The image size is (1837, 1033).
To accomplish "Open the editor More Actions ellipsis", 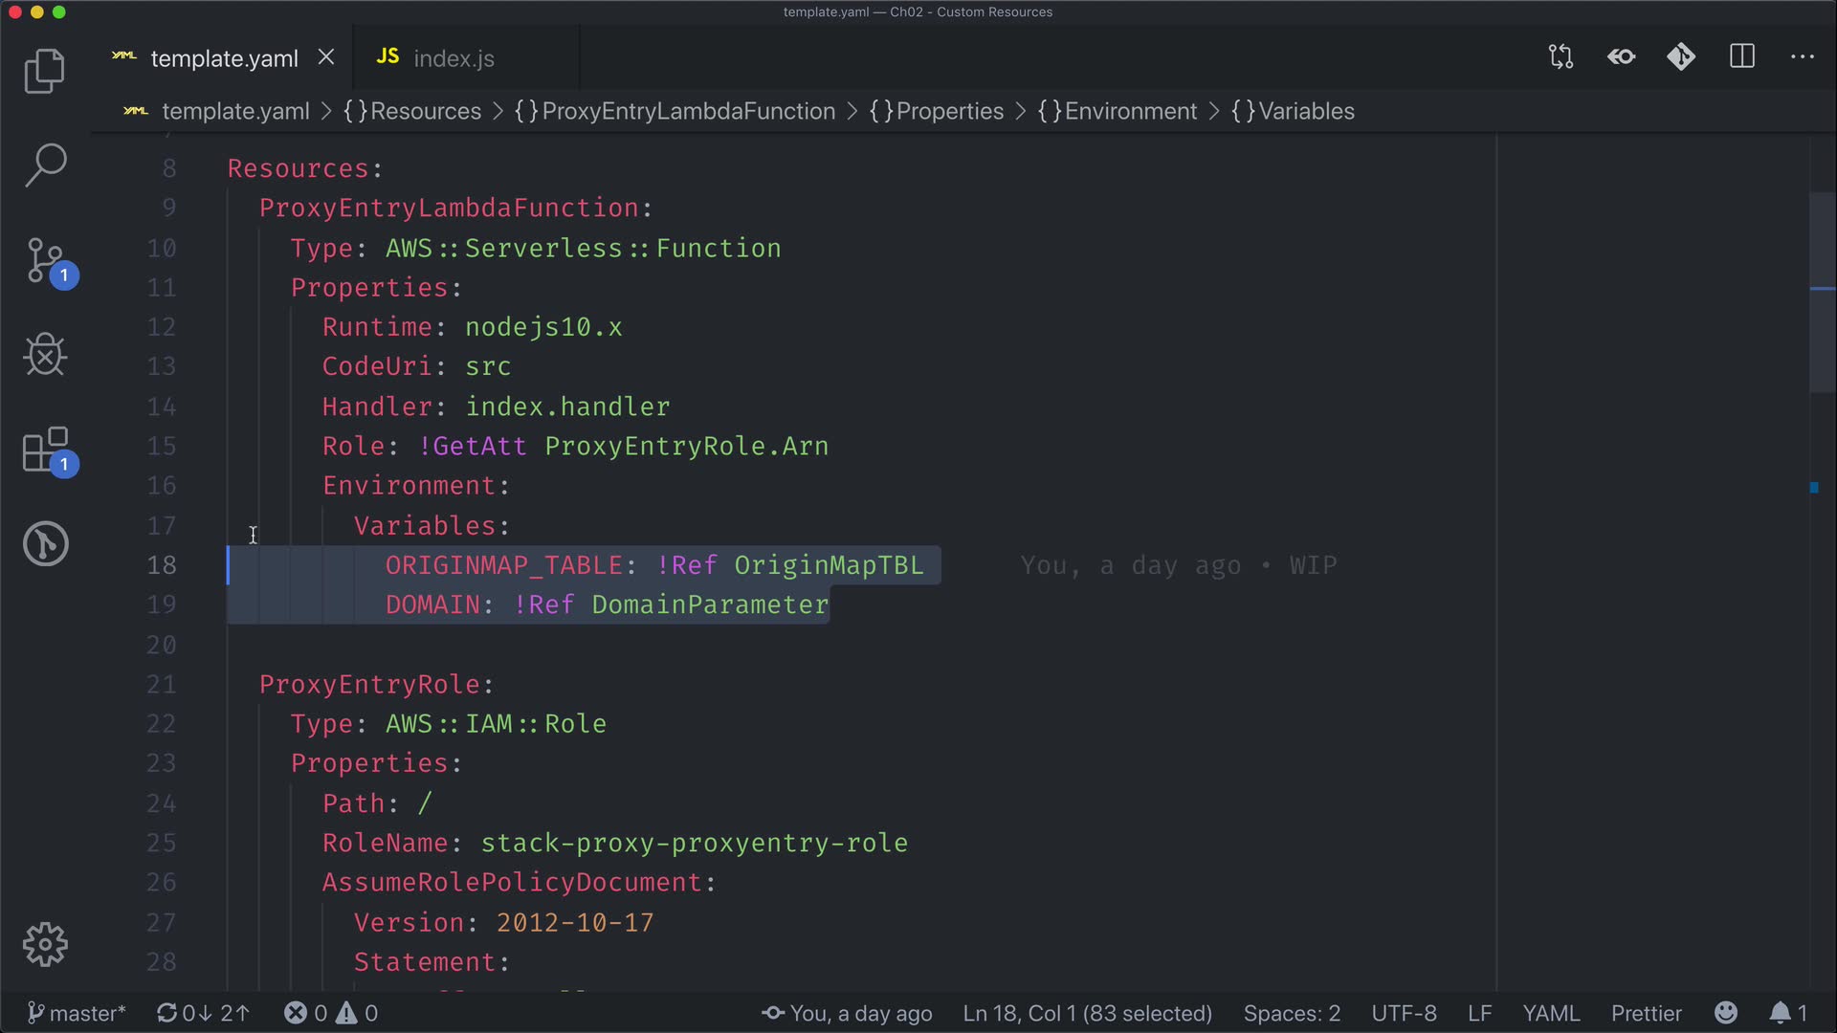I will 1803,57.
